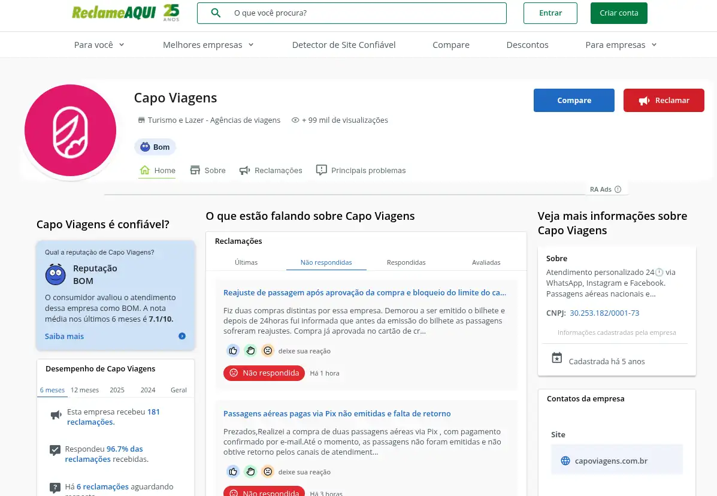
Task: Click the Entrar button
Action: click(550, 13)
